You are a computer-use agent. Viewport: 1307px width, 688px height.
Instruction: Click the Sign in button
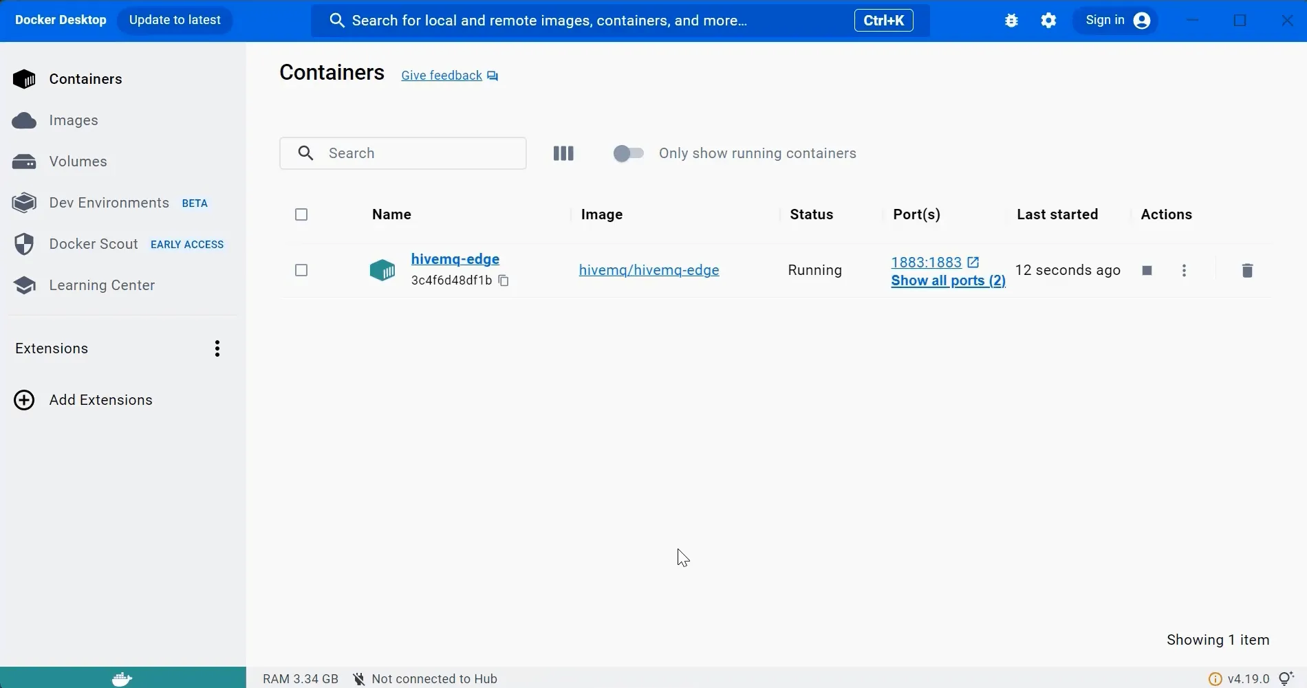(1116, 21)
